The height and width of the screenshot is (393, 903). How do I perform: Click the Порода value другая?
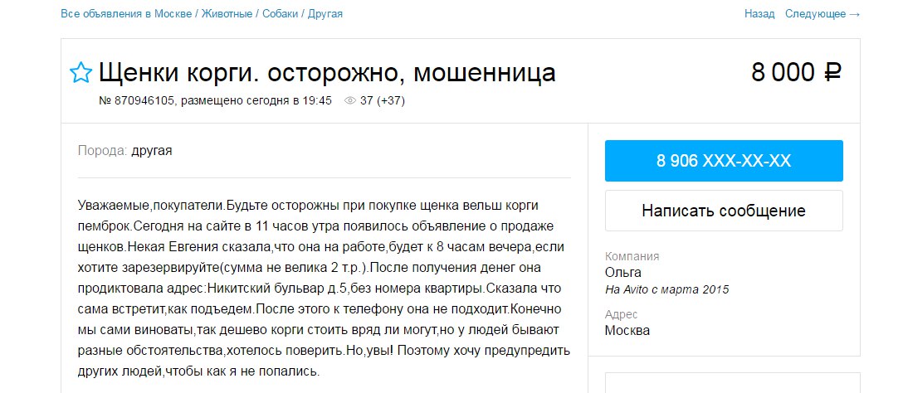151,151
